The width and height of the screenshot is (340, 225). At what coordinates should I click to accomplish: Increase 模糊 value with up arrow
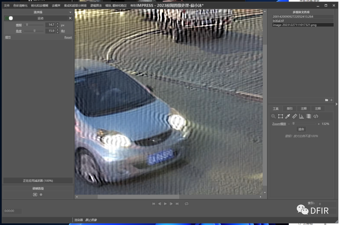58,24
